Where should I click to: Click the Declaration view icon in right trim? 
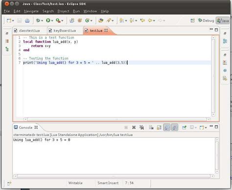tap(225, 79)
